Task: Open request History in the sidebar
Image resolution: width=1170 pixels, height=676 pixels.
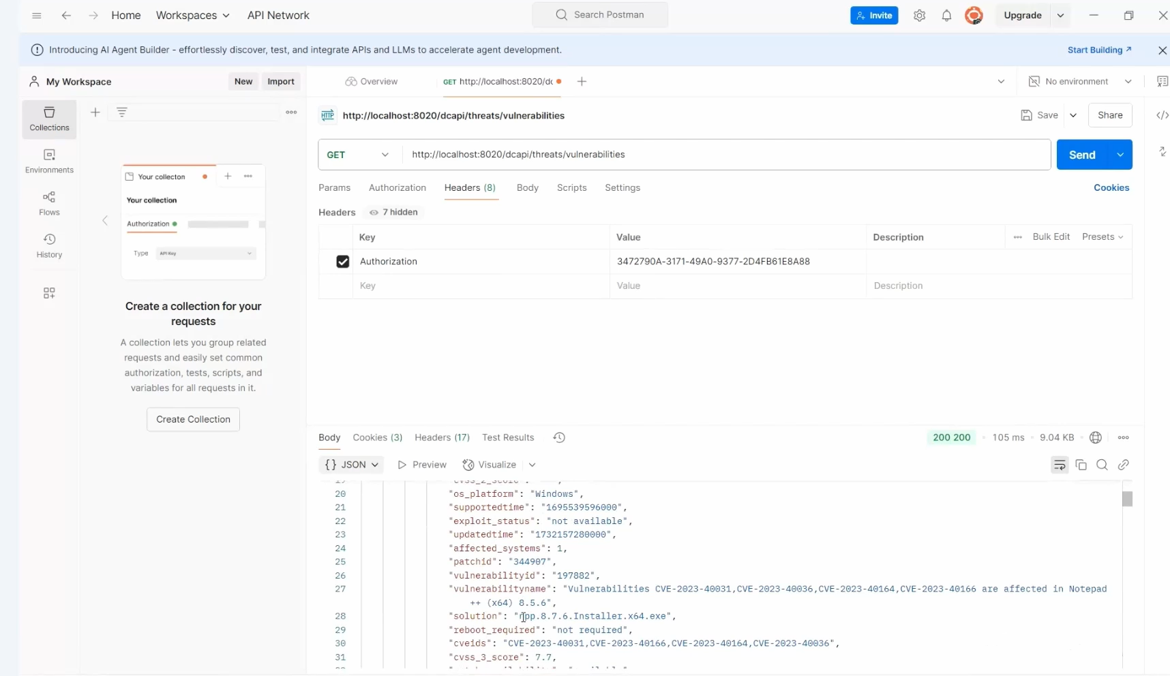Action: pos(49,245)
